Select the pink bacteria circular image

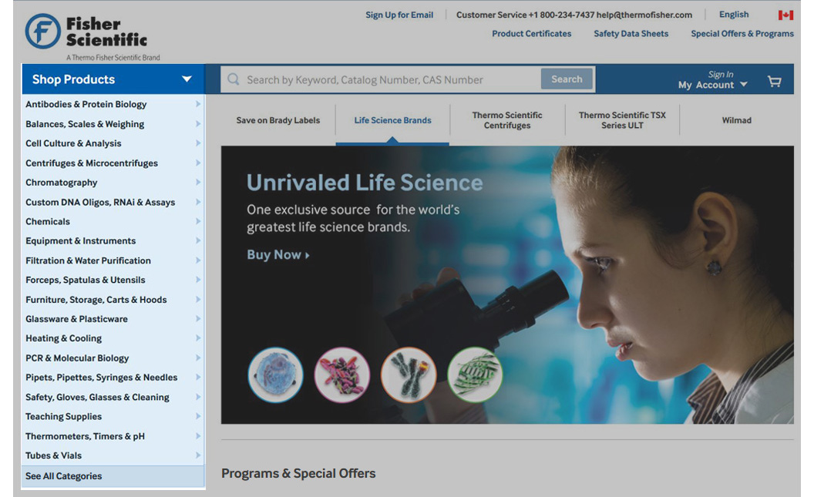pos(341,375)
